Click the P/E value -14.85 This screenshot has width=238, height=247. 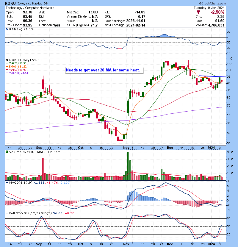pos(140,12)
